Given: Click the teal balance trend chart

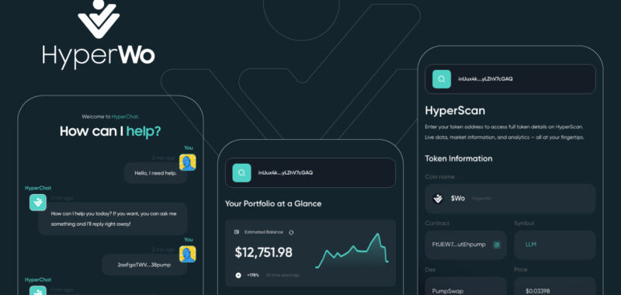Looking at the screenshot, I should pyautogui.click(x=352, y=251).
